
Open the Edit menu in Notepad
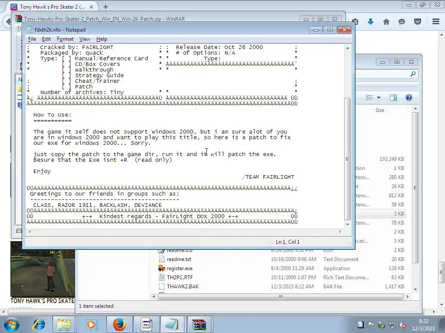(46, 39)
